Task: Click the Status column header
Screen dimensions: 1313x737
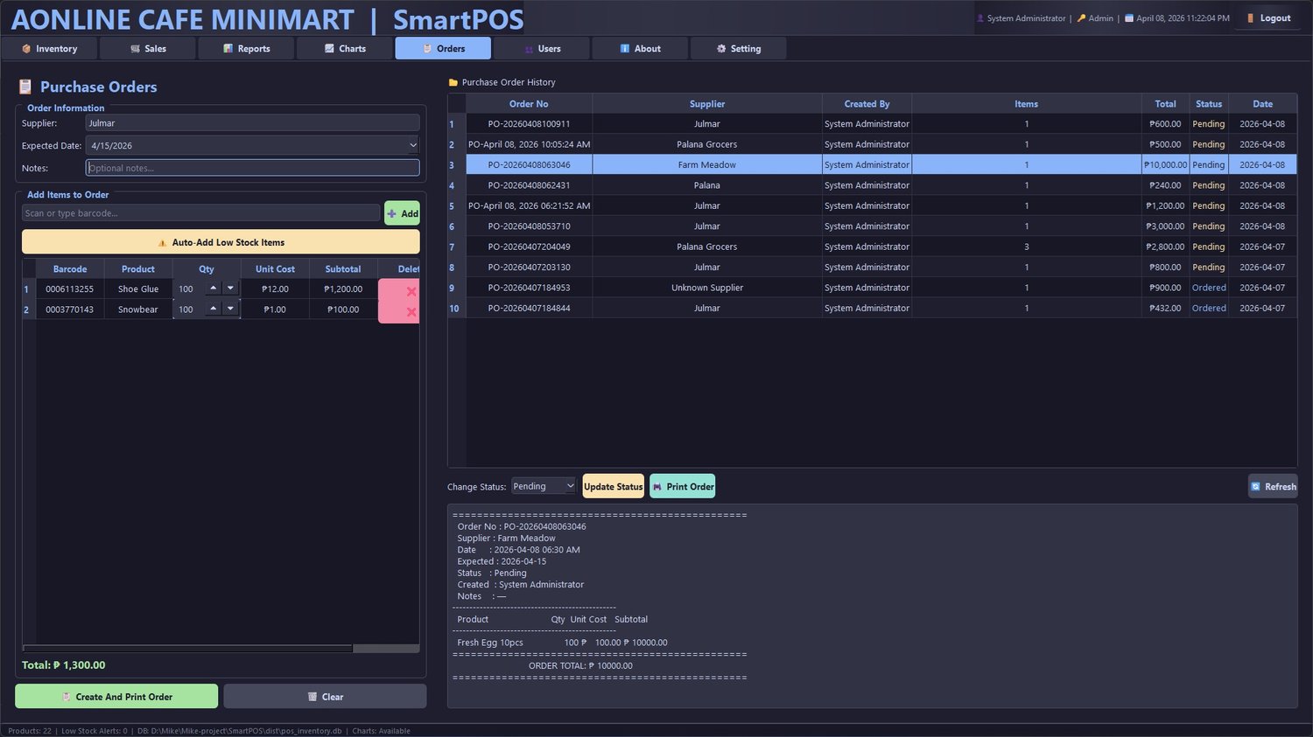Action: point(1209,104)
